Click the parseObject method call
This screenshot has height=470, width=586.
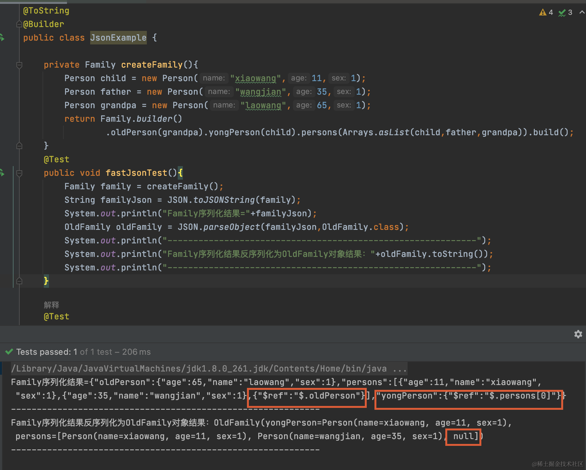point(232,227)
